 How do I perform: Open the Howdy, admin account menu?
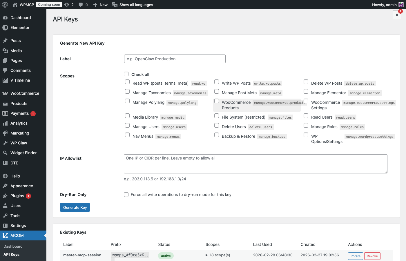pos(384,5)
